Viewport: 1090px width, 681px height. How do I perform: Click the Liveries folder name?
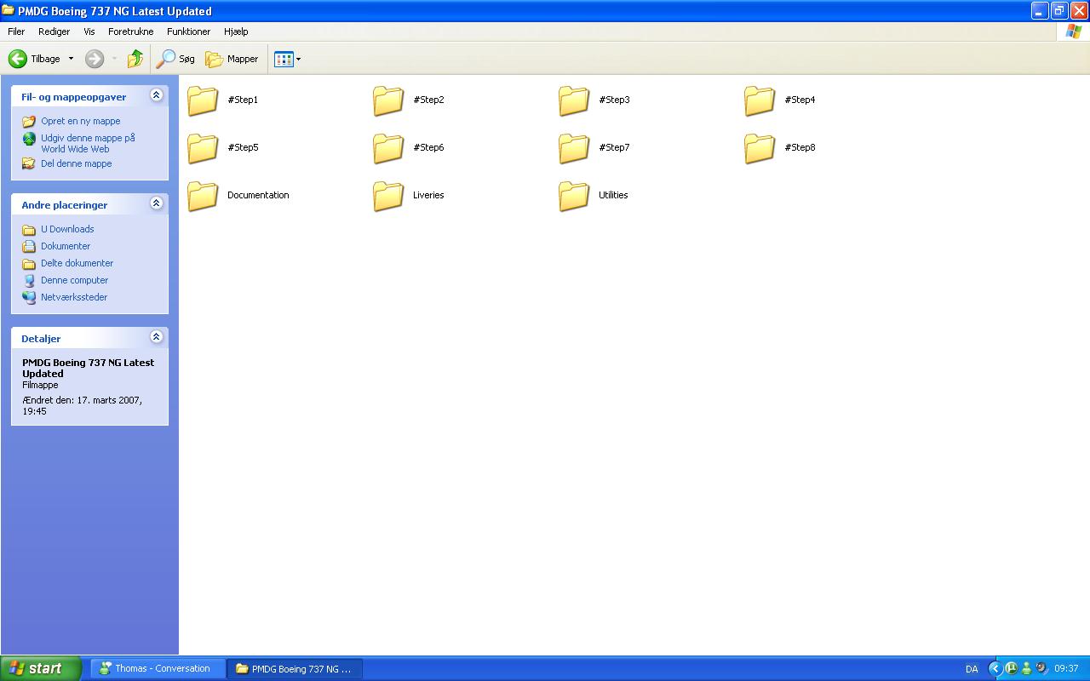(428, 195)
